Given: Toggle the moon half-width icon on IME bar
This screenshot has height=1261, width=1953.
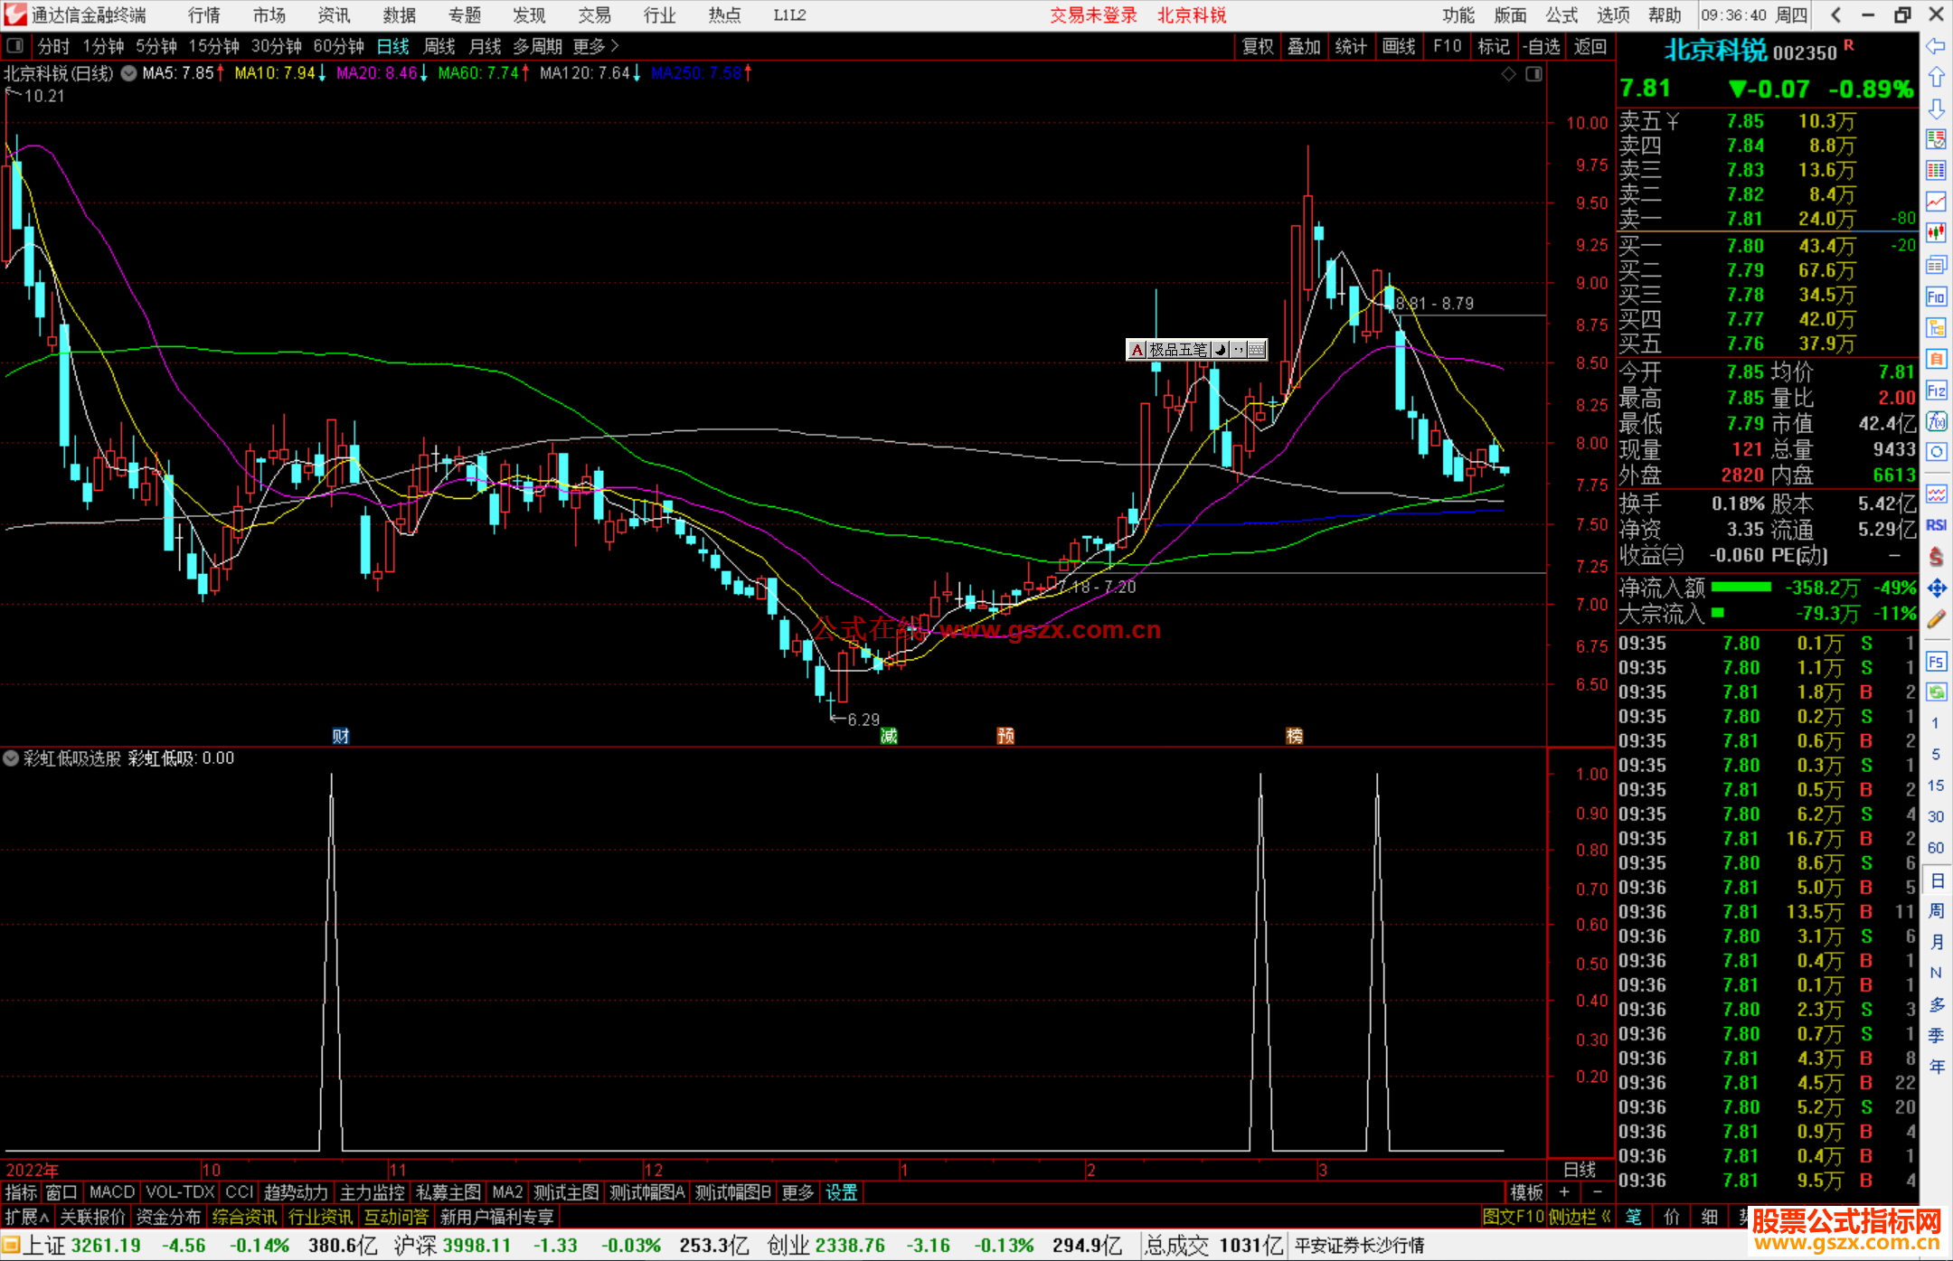Looking at the screenshot, I should tap(1220, 350).
